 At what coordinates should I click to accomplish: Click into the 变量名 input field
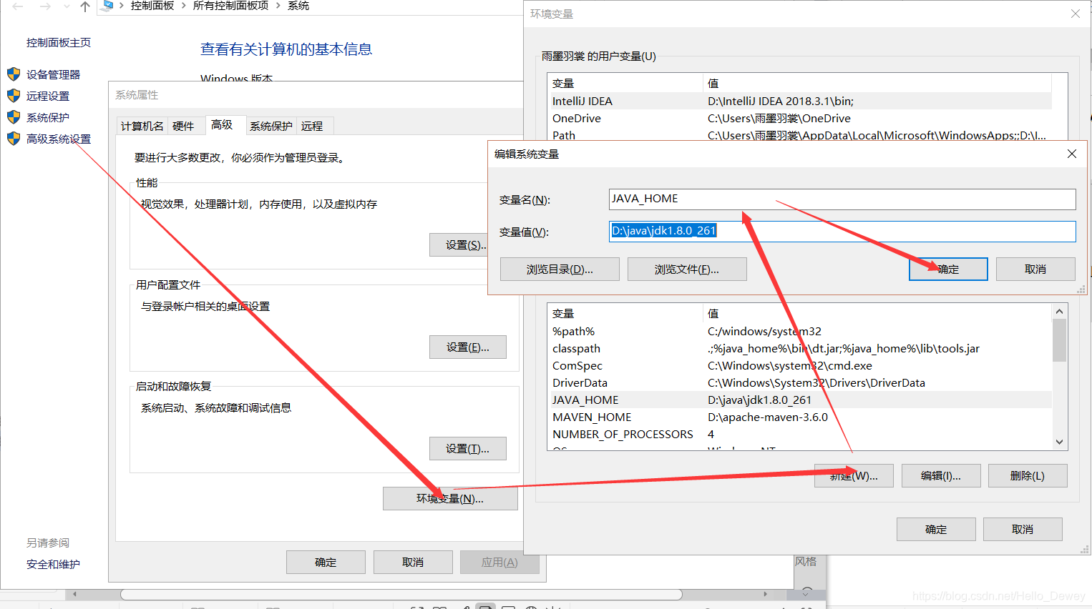tap(842, 199)
